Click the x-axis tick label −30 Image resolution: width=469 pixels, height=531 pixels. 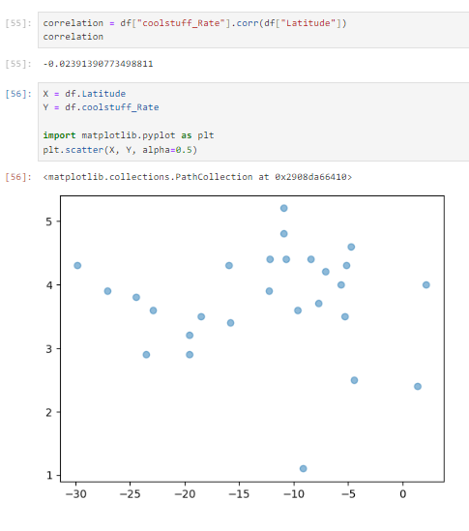pyautogui.click(x=75, y=494)
